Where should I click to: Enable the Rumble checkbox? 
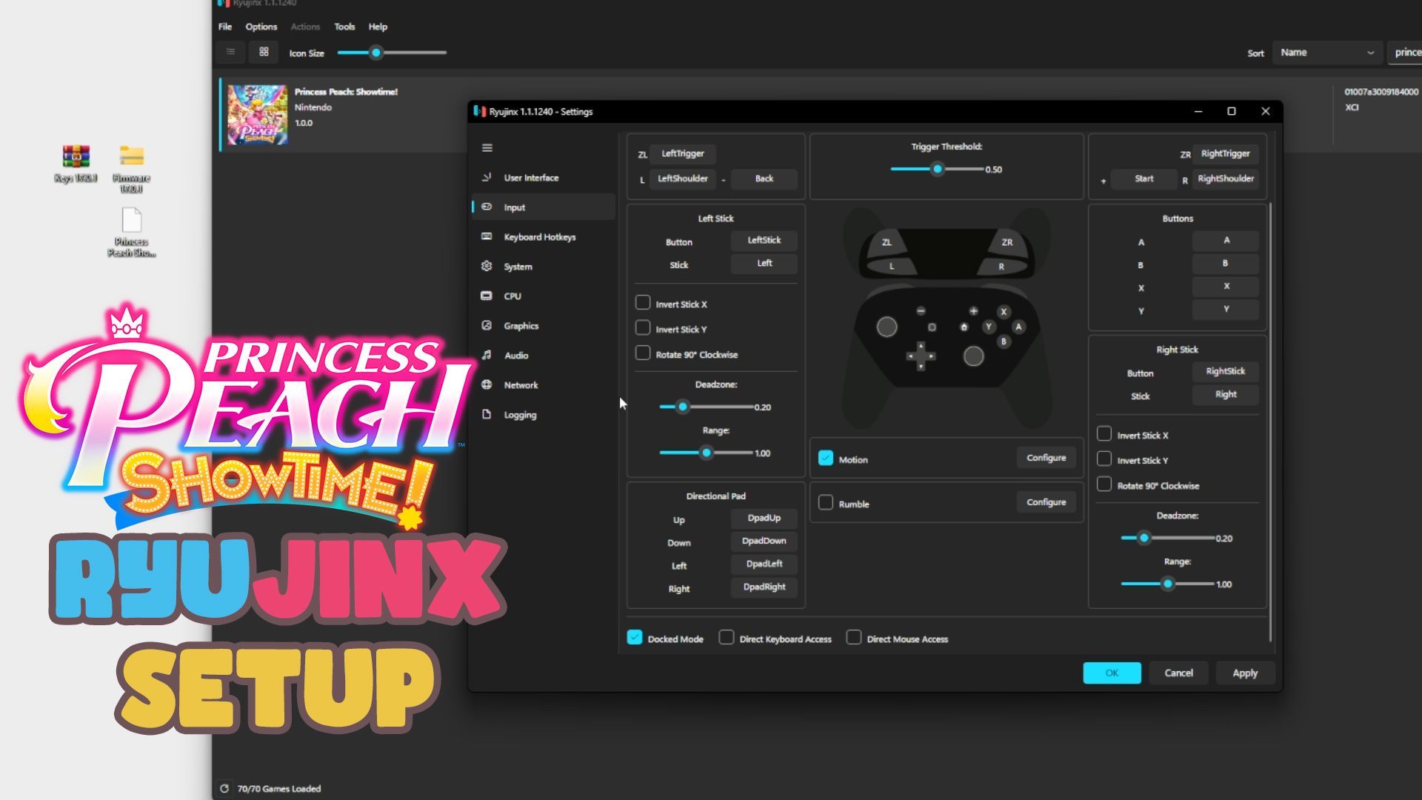[x=826, y=503]
